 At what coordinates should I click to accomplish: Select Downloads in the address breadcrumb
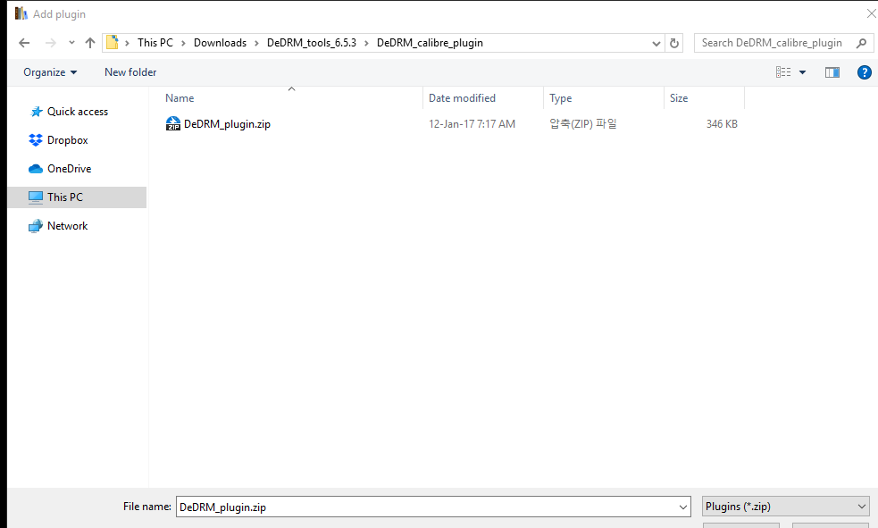coord(220,43)
